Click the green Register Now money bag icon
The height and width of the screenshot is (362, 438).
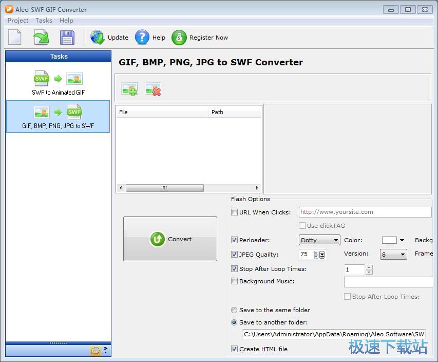[179, 38]
